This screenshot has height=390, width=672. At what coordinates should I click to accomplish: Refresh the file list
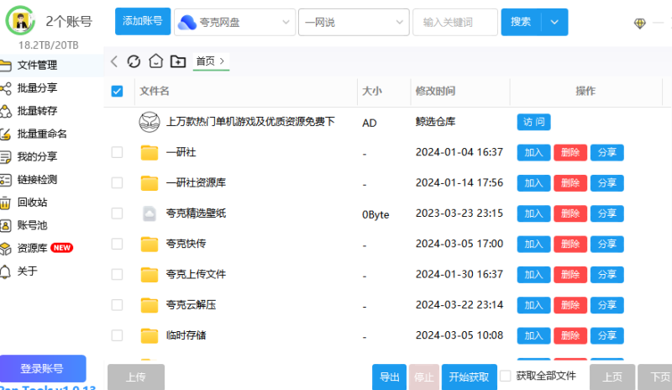pyautogui.click(x=134, y=61)
